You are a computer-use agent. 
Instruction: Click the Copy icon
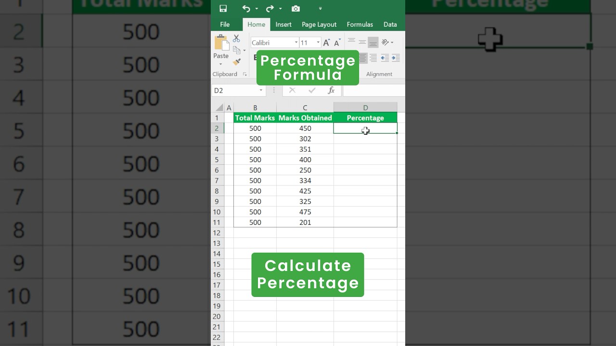click(236, 50)
